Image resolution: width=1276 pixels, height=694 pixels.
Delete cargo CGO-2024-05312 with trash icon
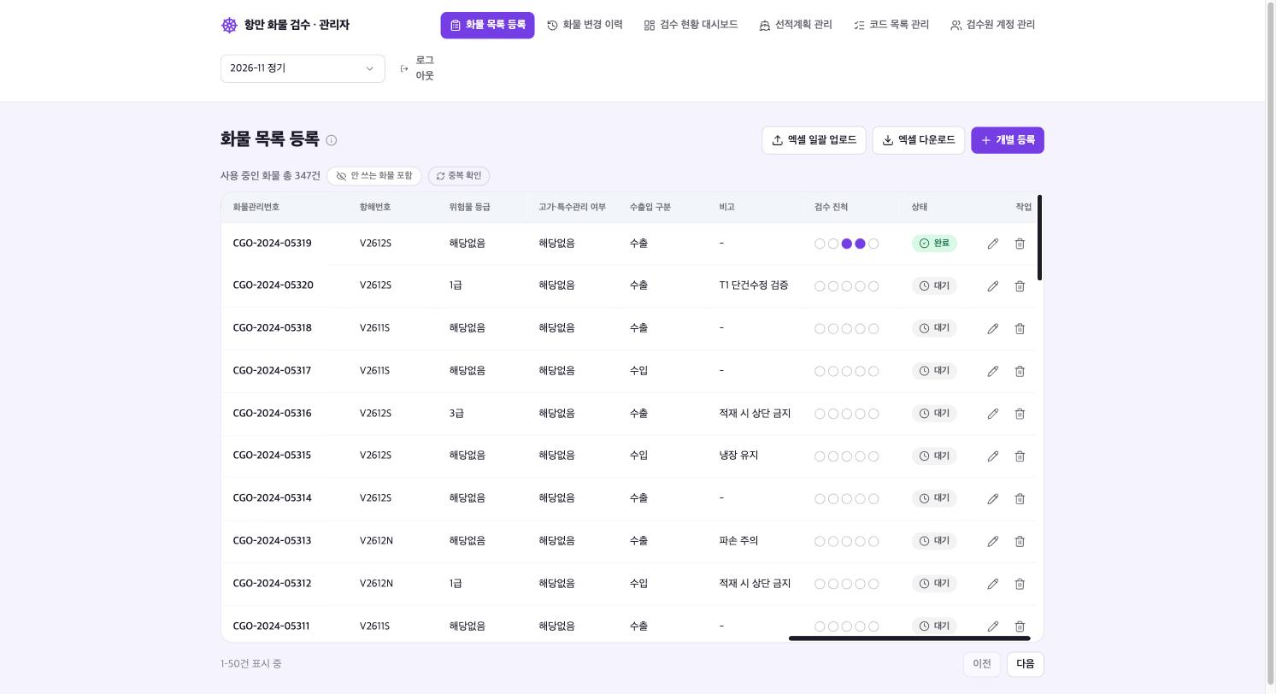(1020, 584)
